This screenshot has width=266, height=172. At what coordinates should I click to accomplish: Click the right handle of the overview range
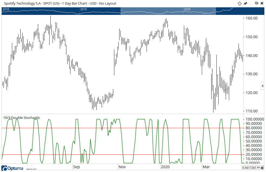(215, 11)
